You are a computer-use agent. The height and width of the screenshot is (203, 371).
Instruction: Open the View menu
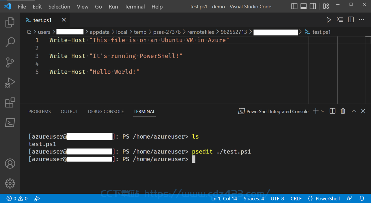(83, 6)
